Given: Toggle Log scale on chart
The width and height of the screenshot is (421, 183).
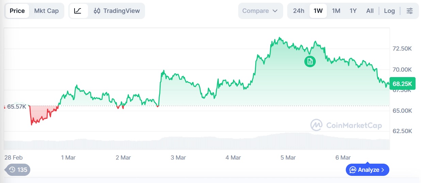Looking at the screenshot, I should [x=389, y=11].
